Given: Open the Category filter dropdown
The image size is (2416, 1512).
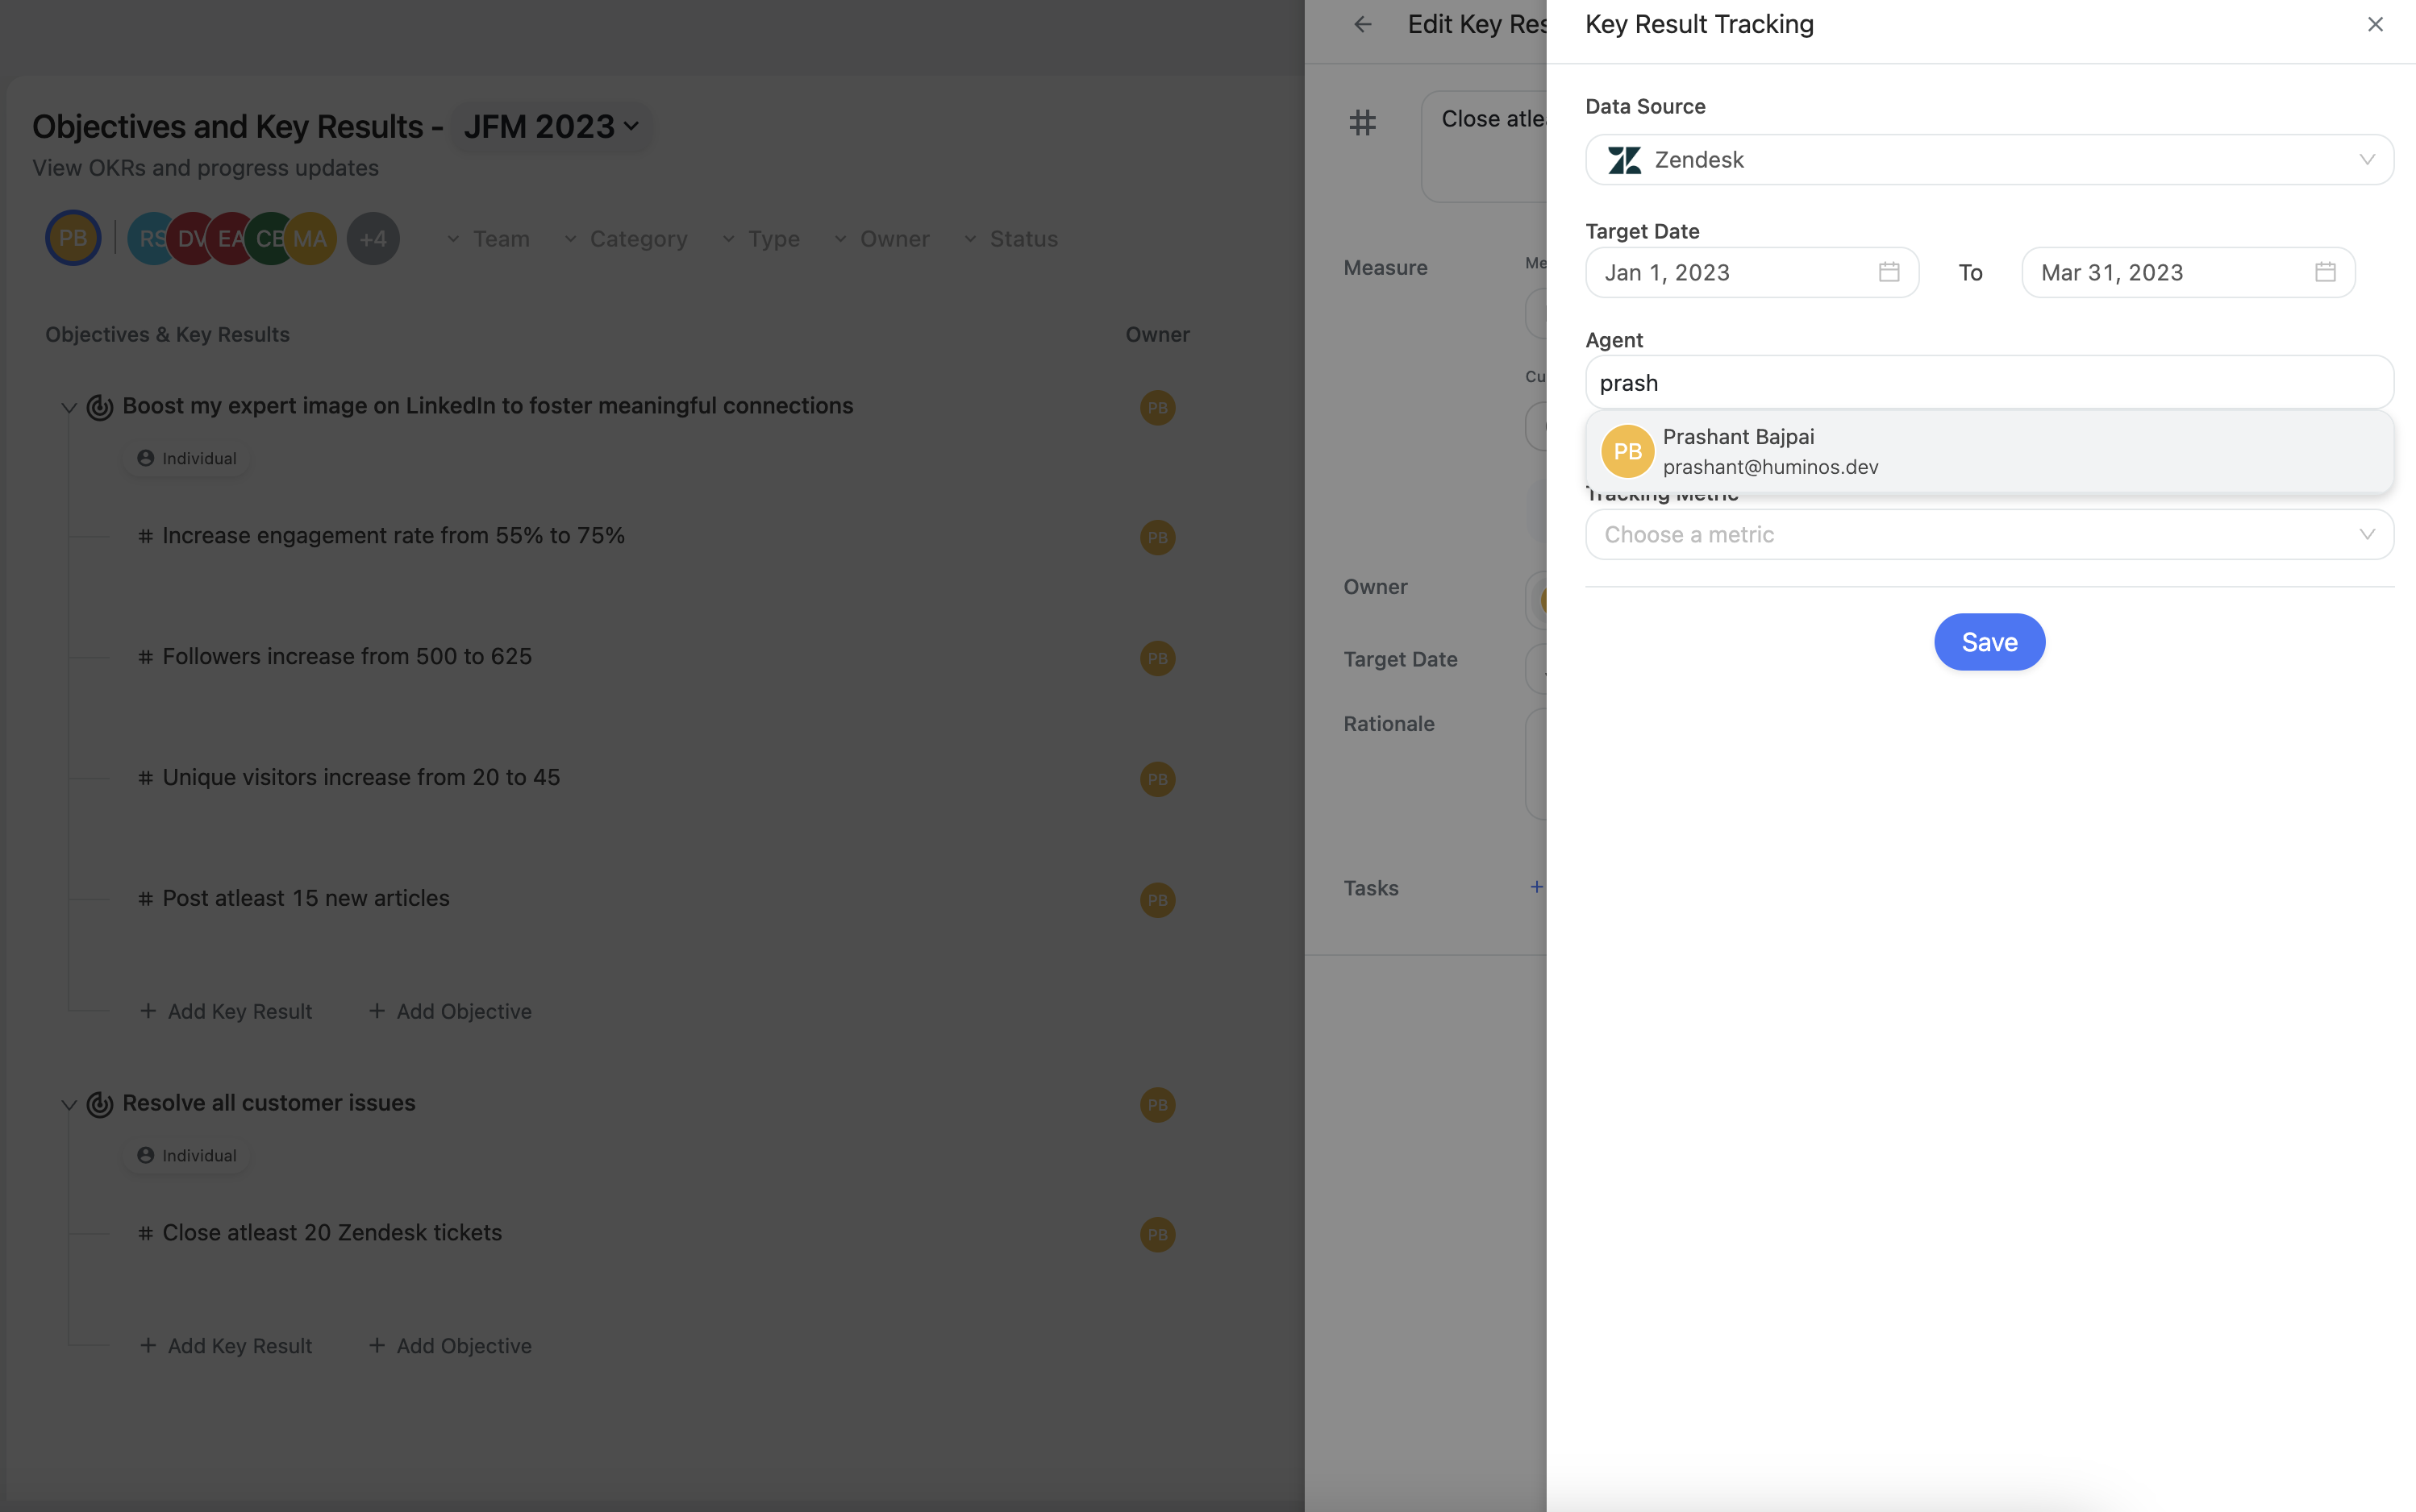Looking at the screenshot, I should coord(625,239).
